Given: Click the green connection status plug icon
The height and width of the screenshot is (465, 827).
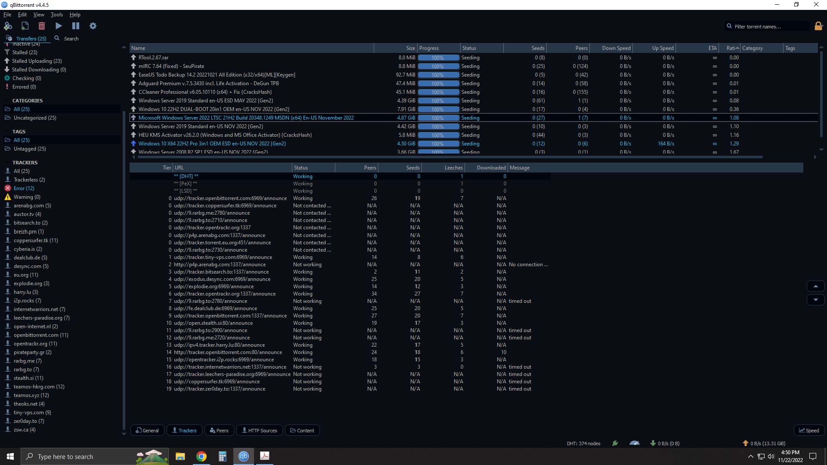Looking at the screenshot, I should 615,443.
